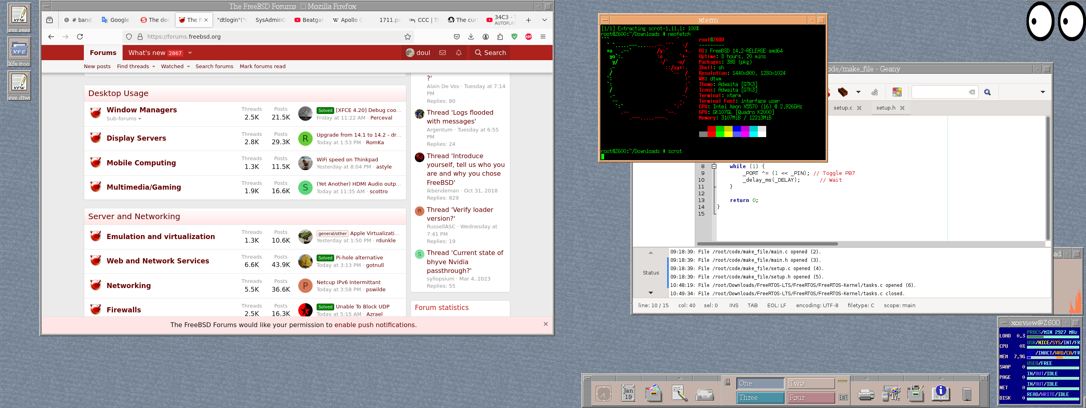Viewport: 1086px width, 408px height.
Task: Expand the Watched dropdown
Action: (188, 67)
